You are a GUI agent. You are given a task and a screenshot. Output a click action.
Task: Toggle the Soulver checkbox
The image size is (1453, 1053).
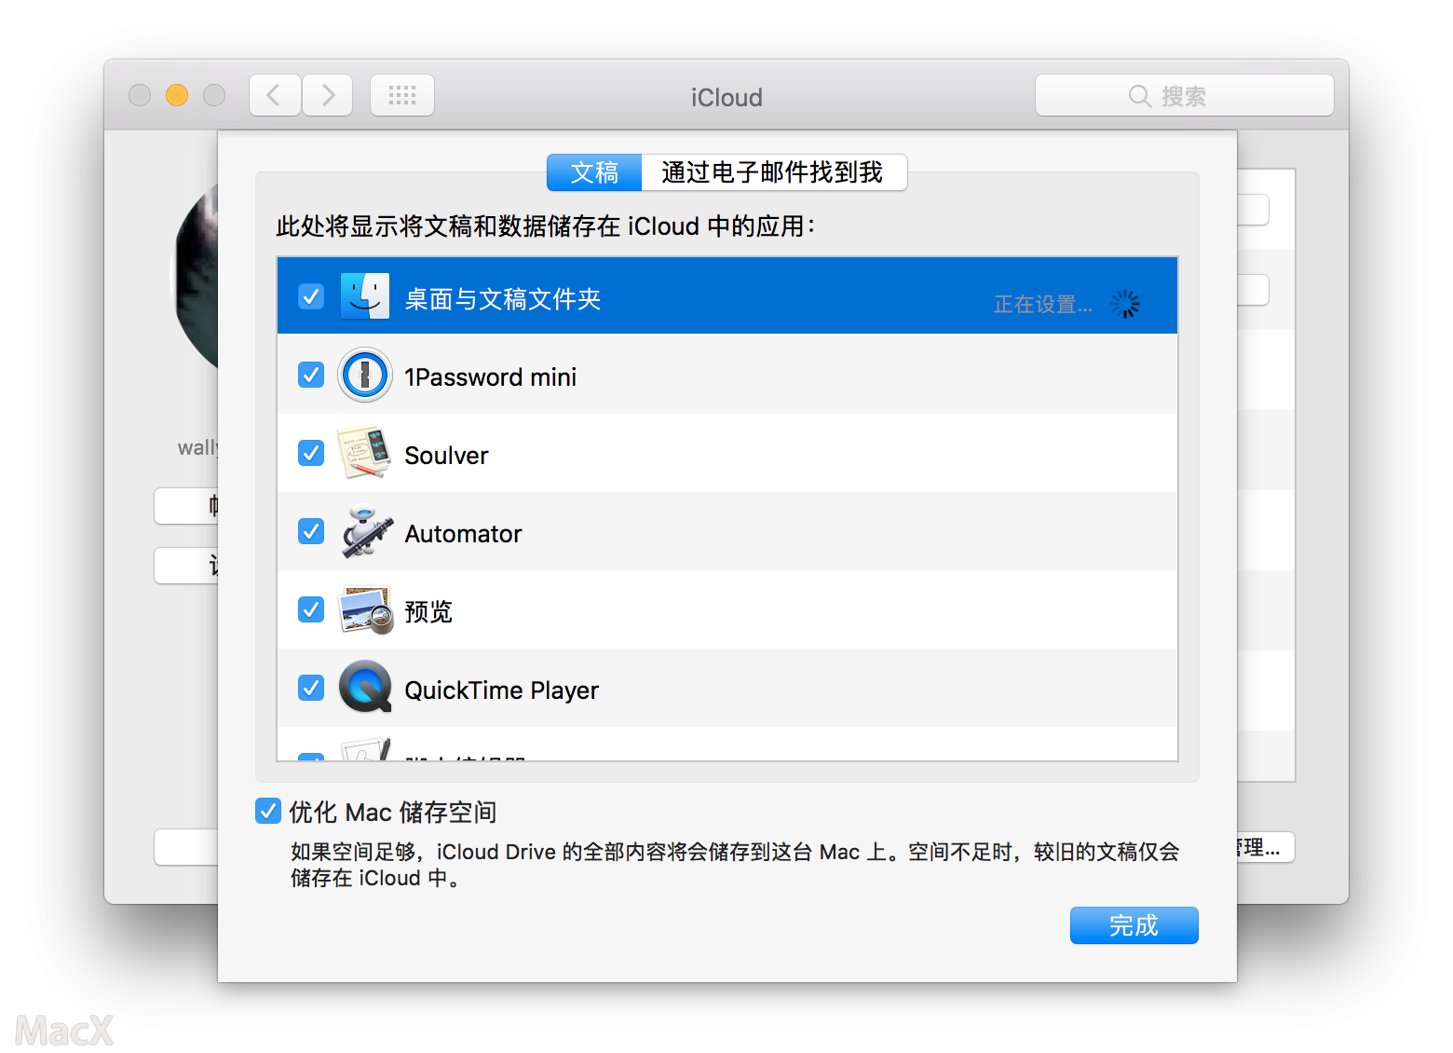(311, 453)
